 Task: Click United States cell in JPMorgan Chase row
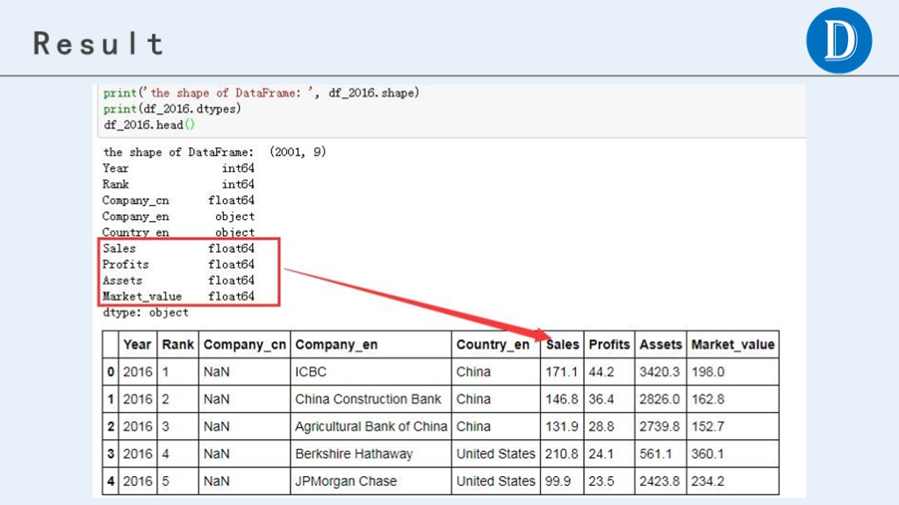[x=496, y=481]
